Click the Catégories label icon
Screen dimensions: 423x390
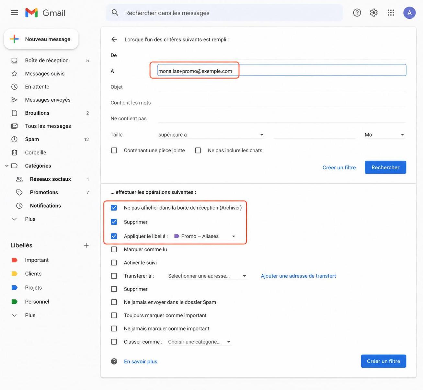[14, 166]
